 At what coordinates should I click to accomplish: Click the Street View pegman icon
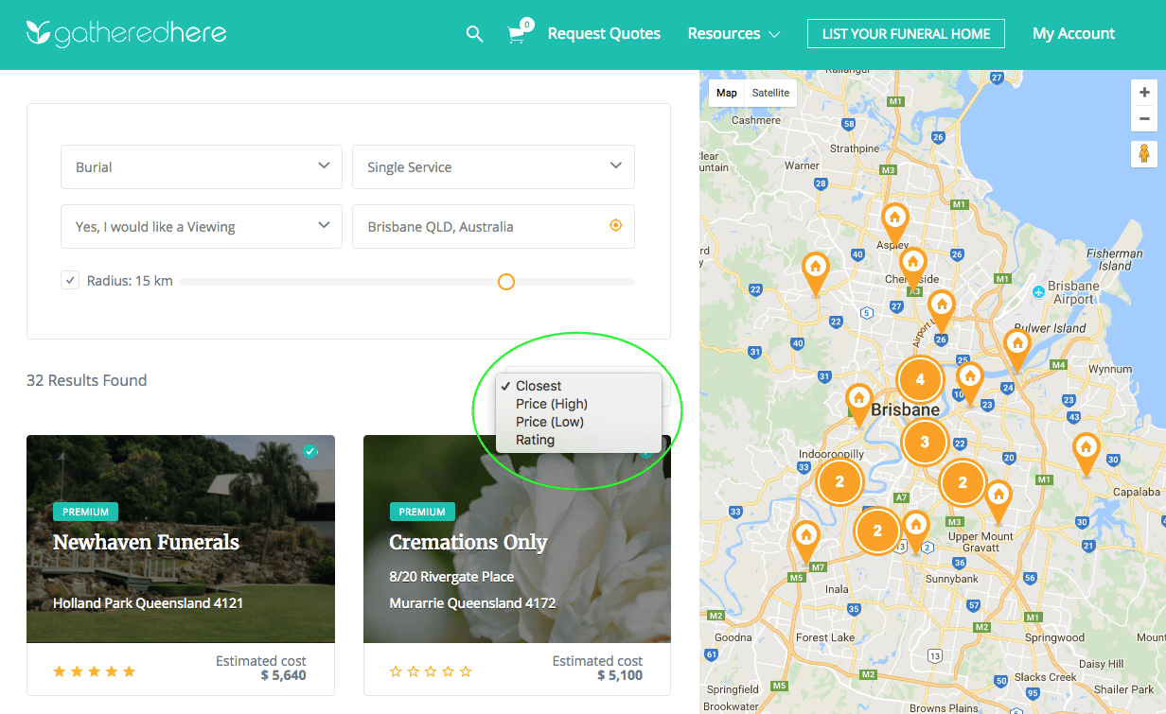tap(1144, 153)
